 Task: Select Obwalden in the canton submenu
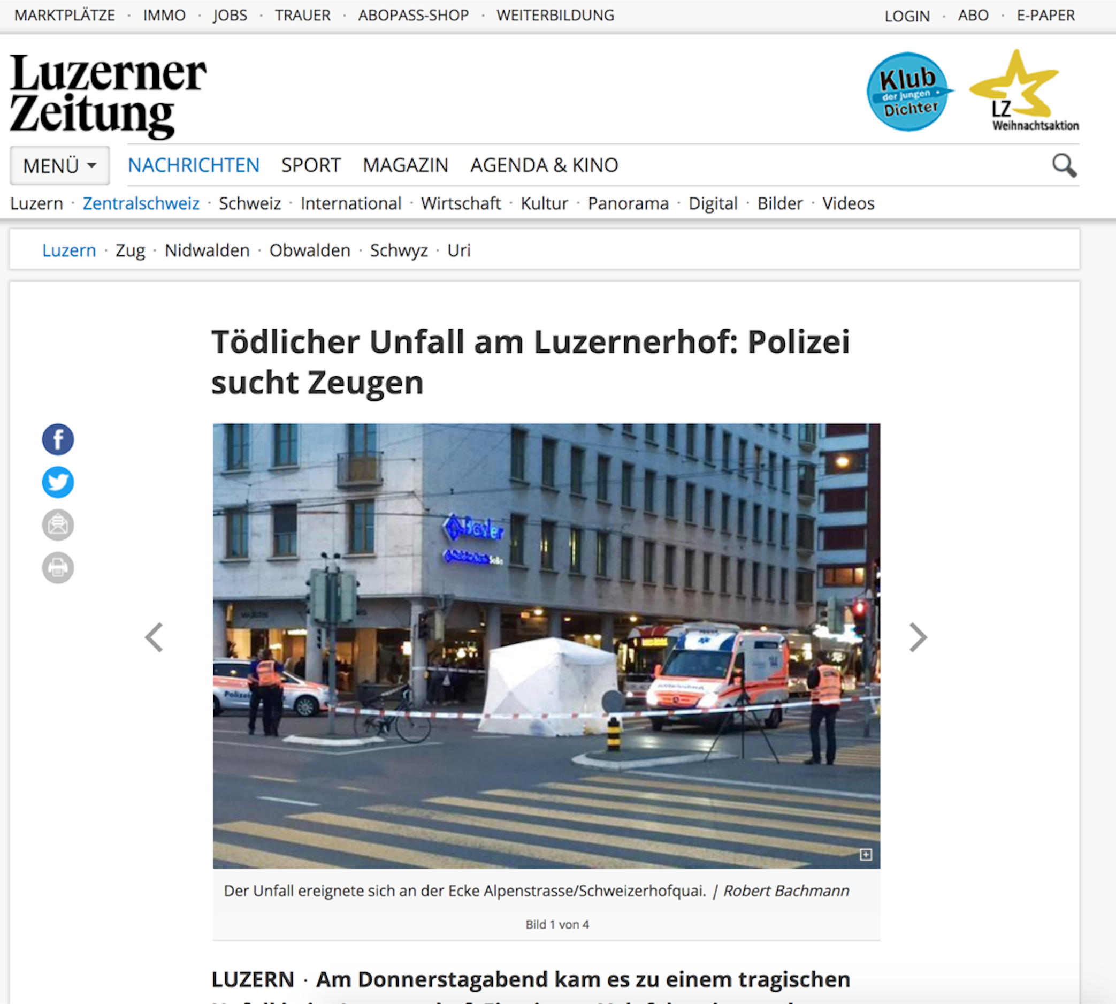tap(309, 250)
